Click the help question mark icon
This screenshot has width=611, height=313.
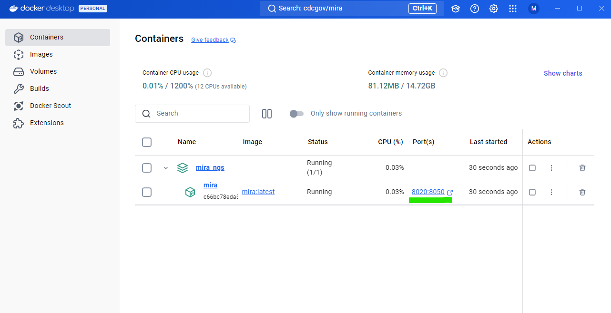[475, 9]
